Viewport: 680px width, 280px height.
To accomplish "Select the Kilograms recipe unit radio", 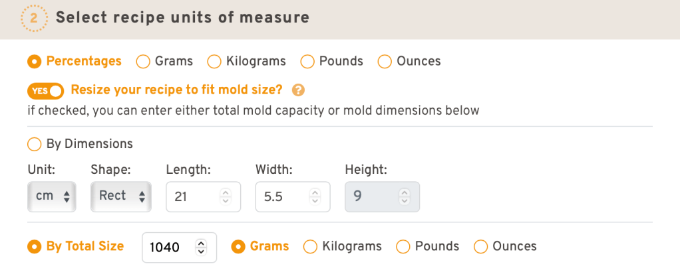I will point(214,62).
